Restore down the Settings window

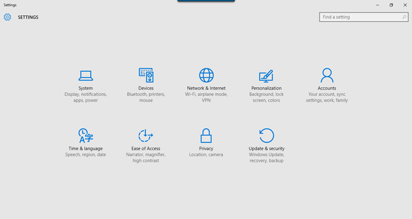pyautogui.click(x=391, y=5)
